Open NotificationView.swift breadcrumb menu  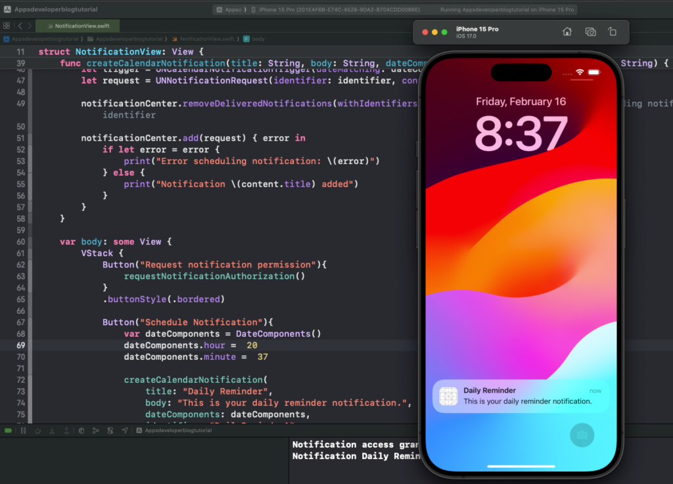208,39
